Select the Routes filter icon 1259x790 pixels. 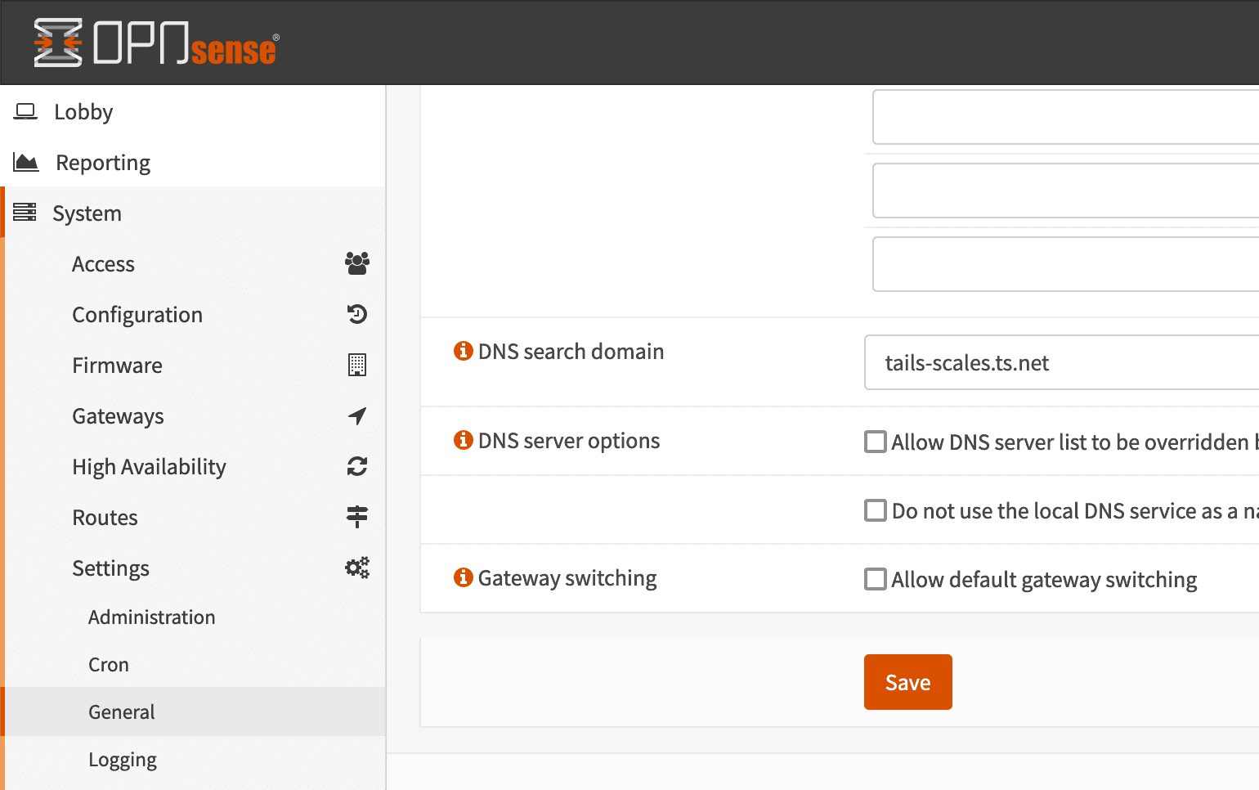[x=357, y=517]
